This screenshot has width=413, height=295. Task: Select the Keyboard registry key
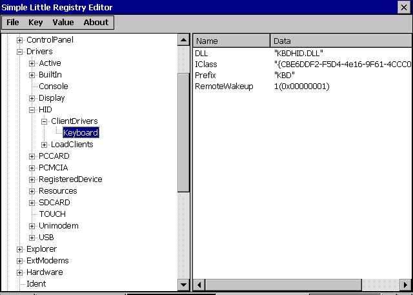81,133
